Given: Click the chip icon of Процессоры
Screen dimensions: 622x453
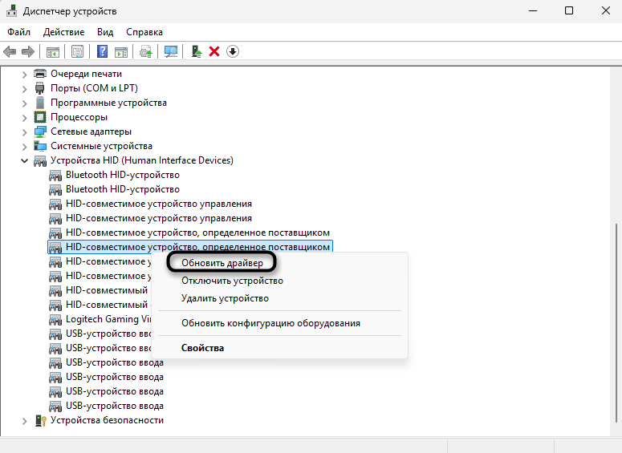Looking at the screenshot, I should (40, 117).
